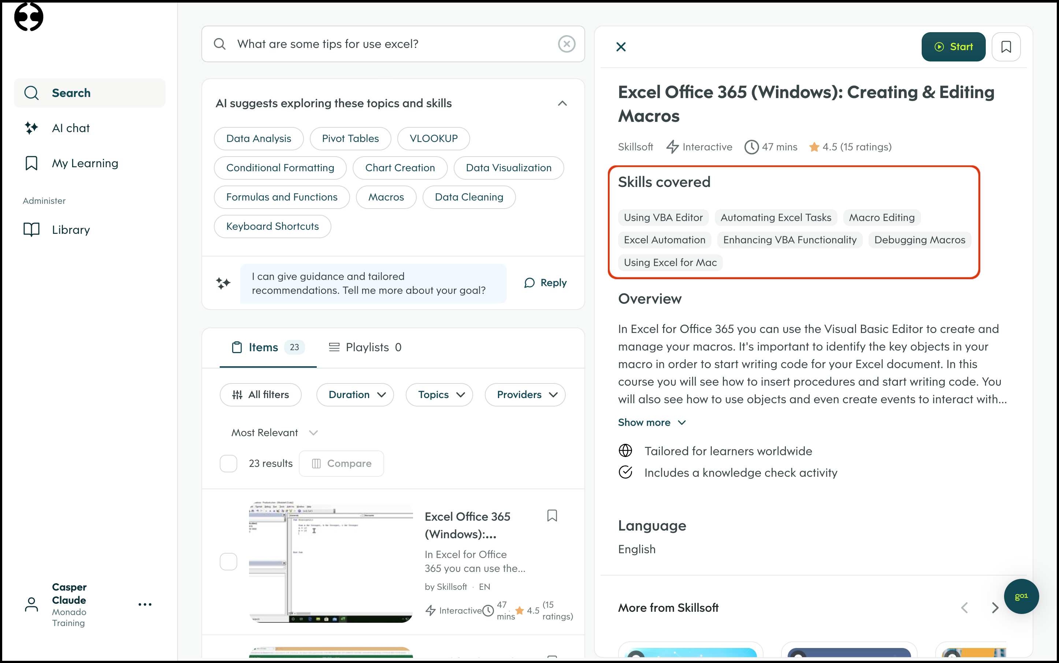Switch to the Items tab

(268, 347)
